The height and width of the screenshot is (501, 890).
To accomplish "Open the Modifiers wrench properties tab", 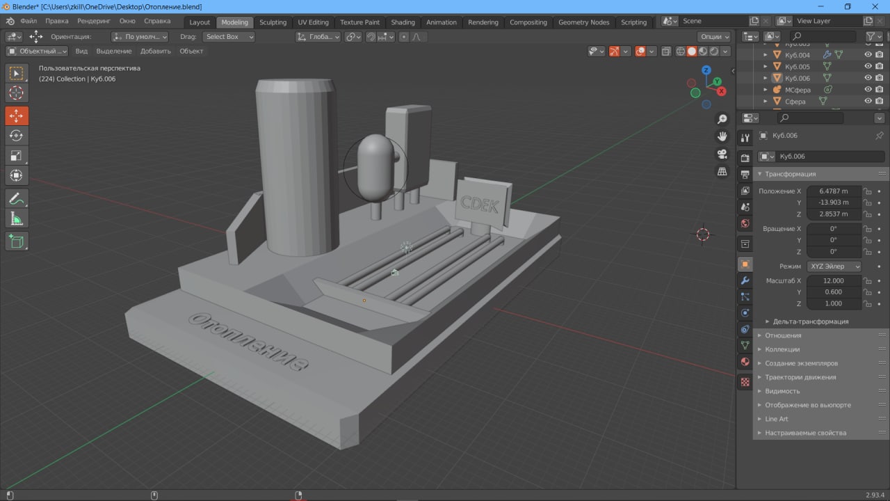I will pos(745,280).
